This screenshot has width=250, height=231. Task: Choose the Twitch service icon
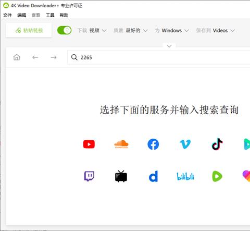click(x=89, y=176)
